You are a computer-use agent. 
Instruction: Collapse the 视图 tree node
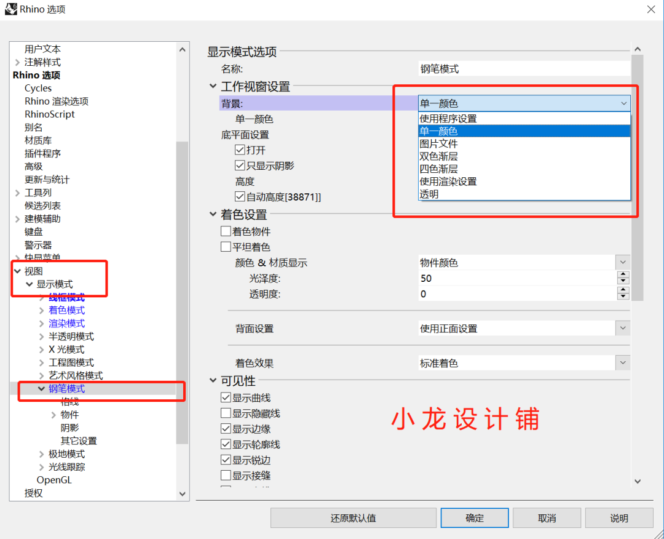coord(17,271)
